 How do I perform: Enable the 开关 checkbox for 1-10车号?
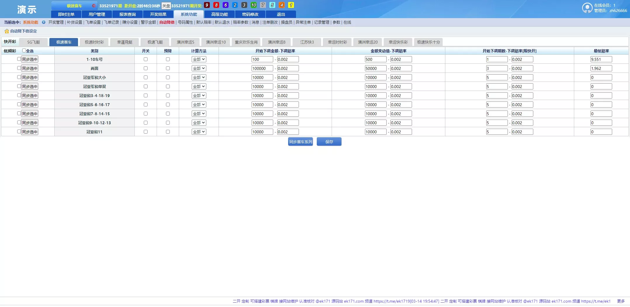click(146, 59)
